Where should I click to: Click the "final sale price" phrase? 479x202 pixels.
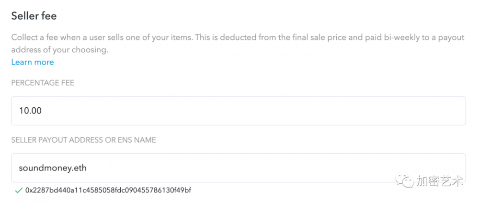[300, 37]
